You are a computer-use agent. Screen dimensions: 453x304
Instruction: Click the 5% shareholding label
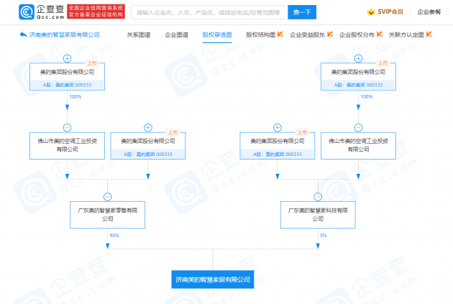324,236
